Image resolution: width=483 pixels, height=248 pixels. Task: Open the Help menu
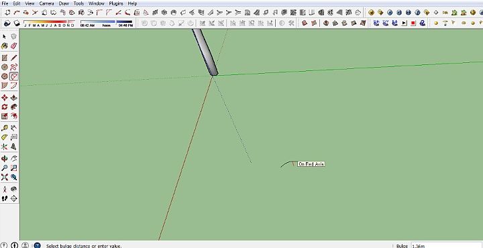point(132,3)
